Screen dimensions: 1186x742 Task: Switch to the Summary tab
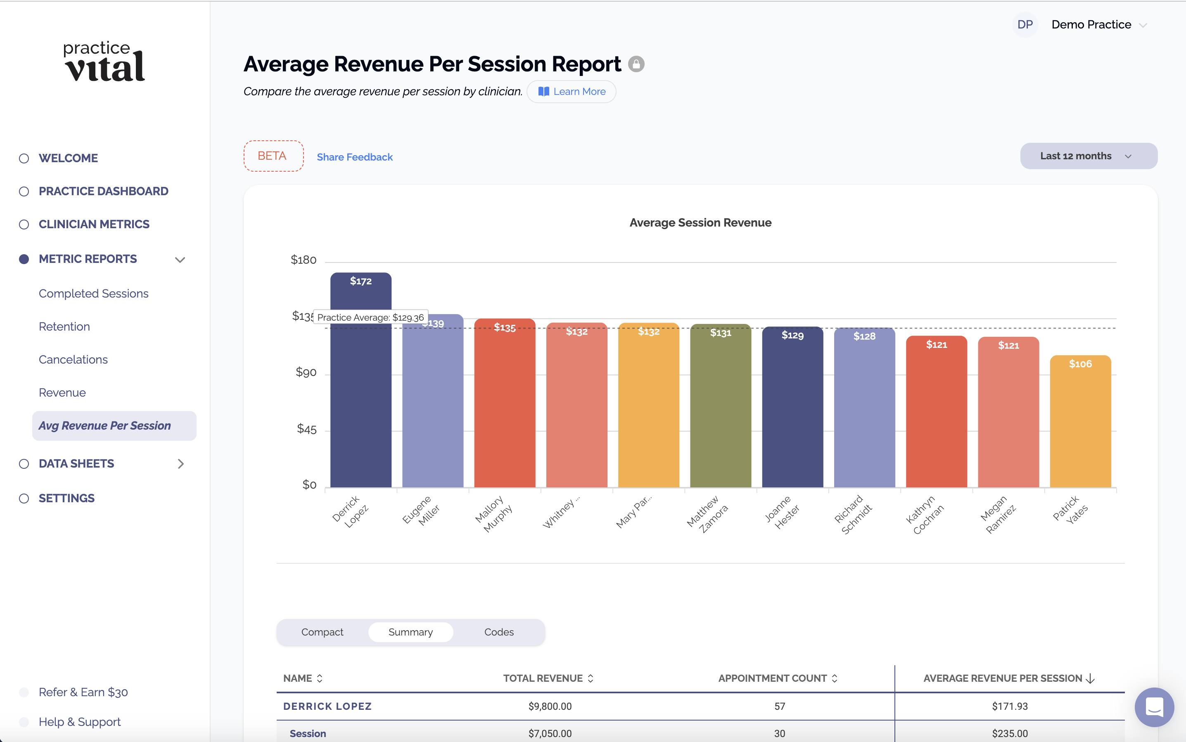[410, 632]
